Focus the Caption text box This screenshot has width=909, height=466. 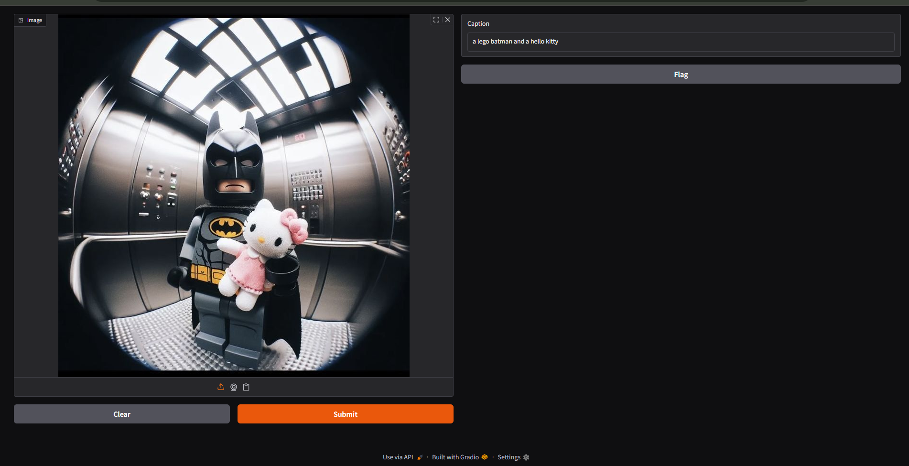(x=681, y=42)
